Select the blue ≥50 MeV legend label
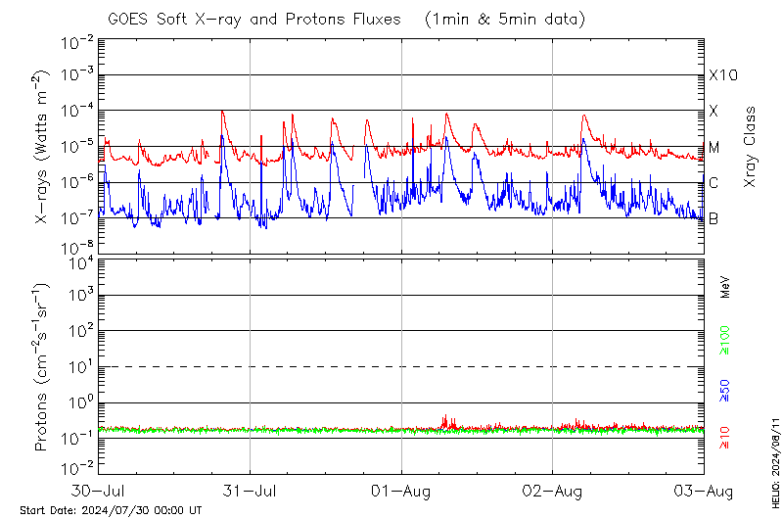Screen dimensions: 783x519 725,390
